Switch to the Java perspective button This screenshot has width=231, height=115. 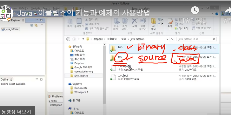tap(226, 14)
